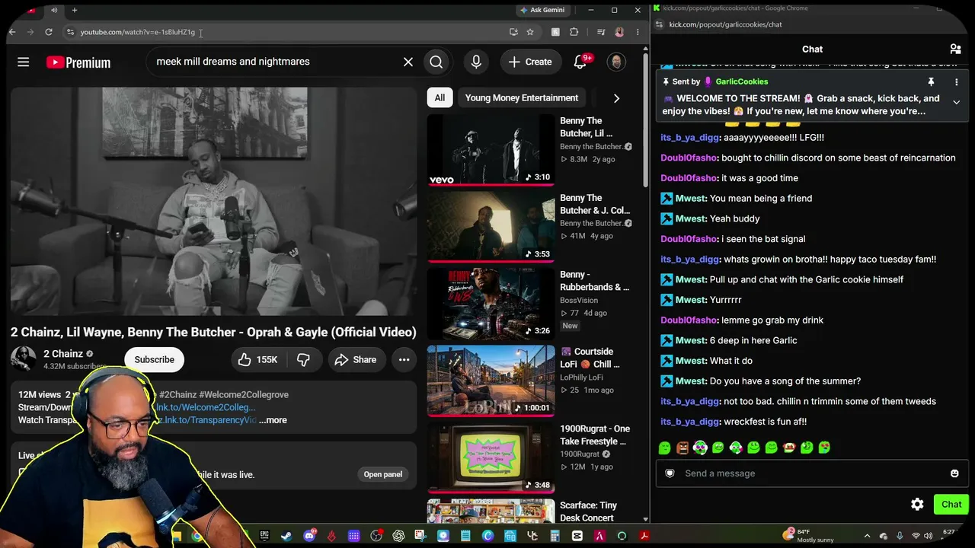
Task: Open the Kick chat users icon
Action: click(x=955, y=49)
